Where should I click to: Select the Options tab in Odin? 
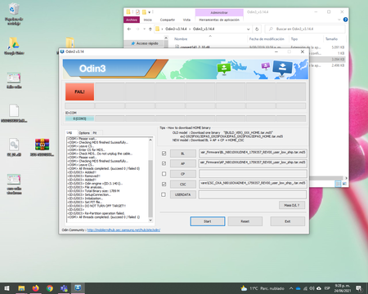[x=84, y=133]
